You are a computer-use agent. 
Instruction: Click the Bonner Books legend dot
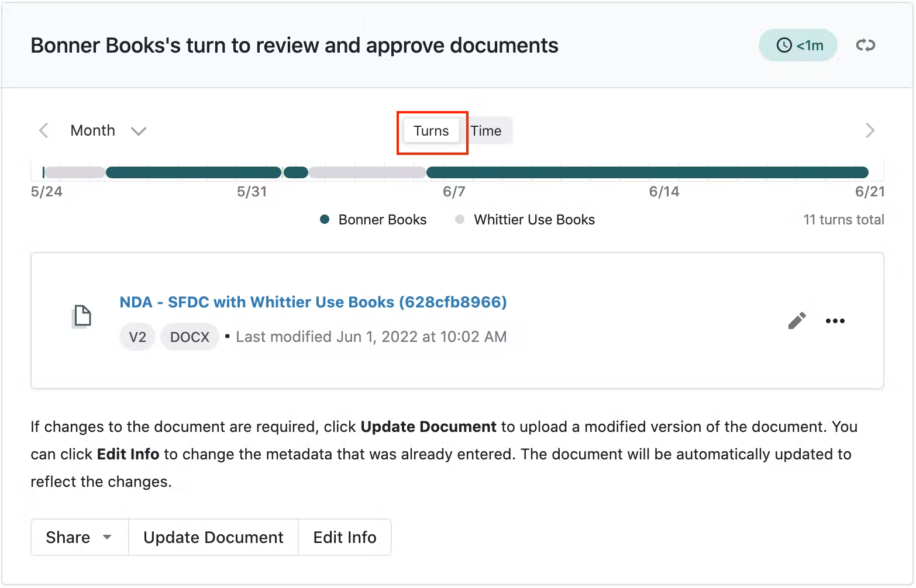click(325, 220)
